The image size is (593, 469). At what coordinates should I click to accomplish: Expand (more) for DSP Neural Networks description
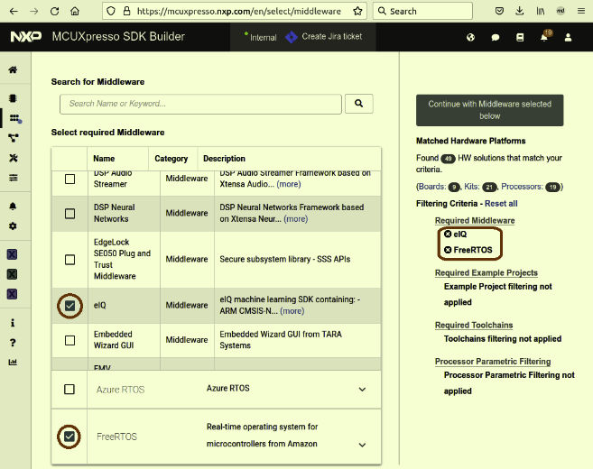[x=296, y=219]
